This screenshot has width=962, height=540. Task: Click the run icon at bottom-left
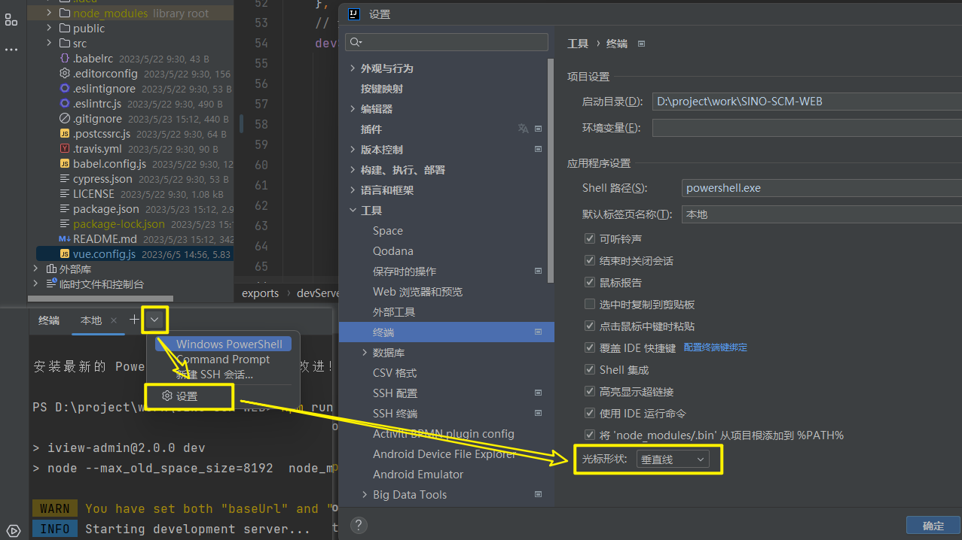click(x=13, y=530)
